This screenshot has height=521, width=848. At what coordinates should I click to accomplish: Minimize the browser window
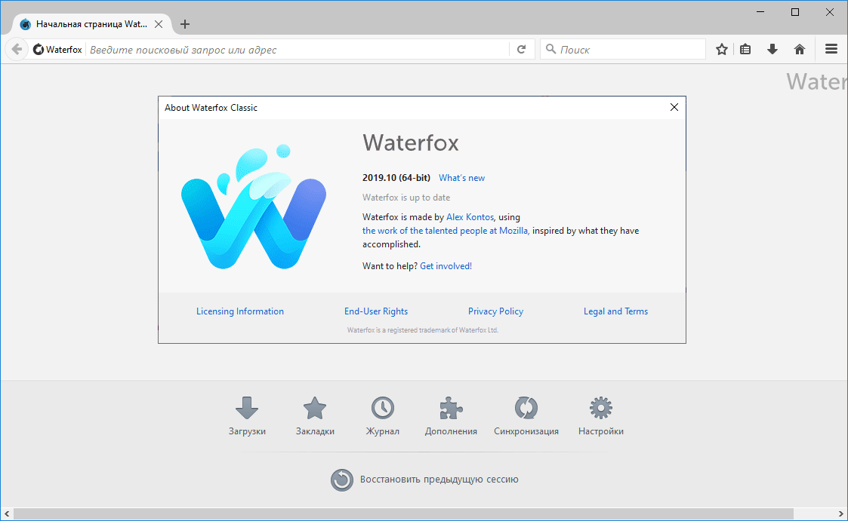coord(760,12)
